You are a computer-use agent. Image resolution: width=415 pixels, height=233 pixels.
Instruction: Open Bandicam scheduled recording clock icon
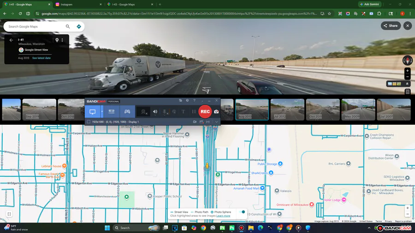[x=187, y=100]
